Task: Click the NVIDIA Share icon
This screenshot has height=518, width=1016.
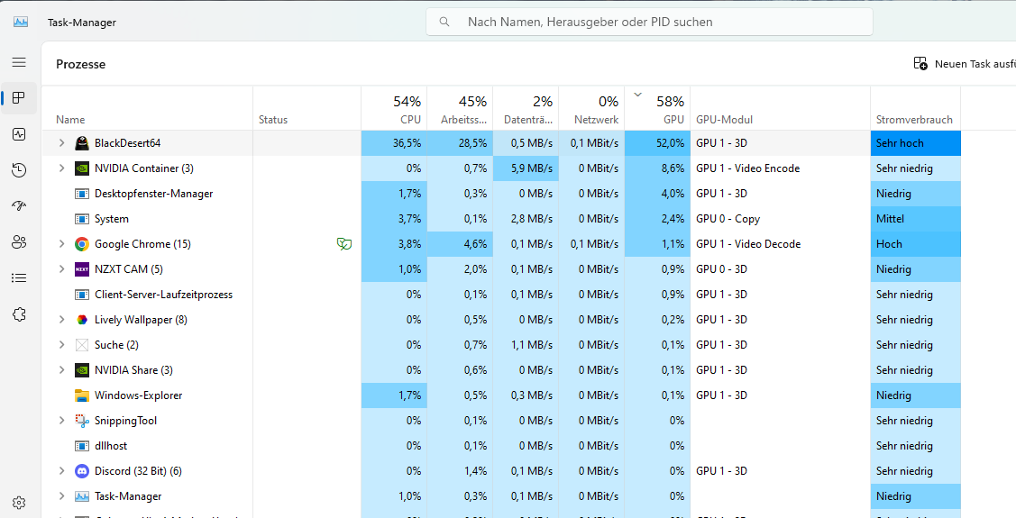Action: tap(82, 370)
